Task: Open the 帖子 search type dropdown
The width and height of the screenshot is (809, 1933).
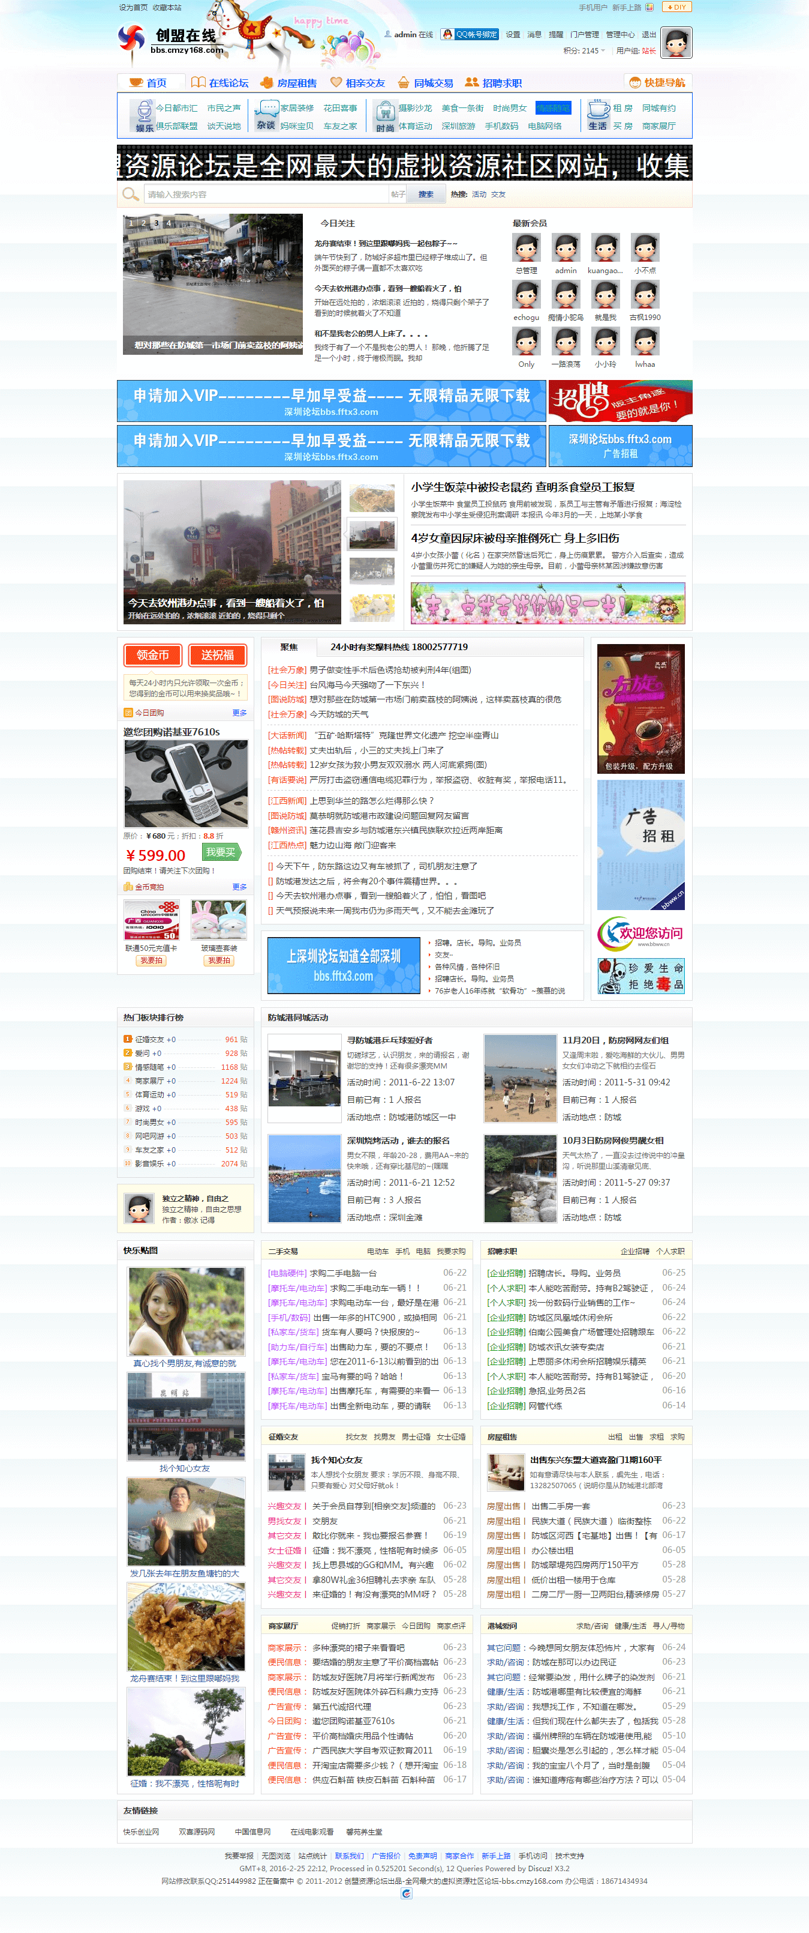Action: pos(398,195)
